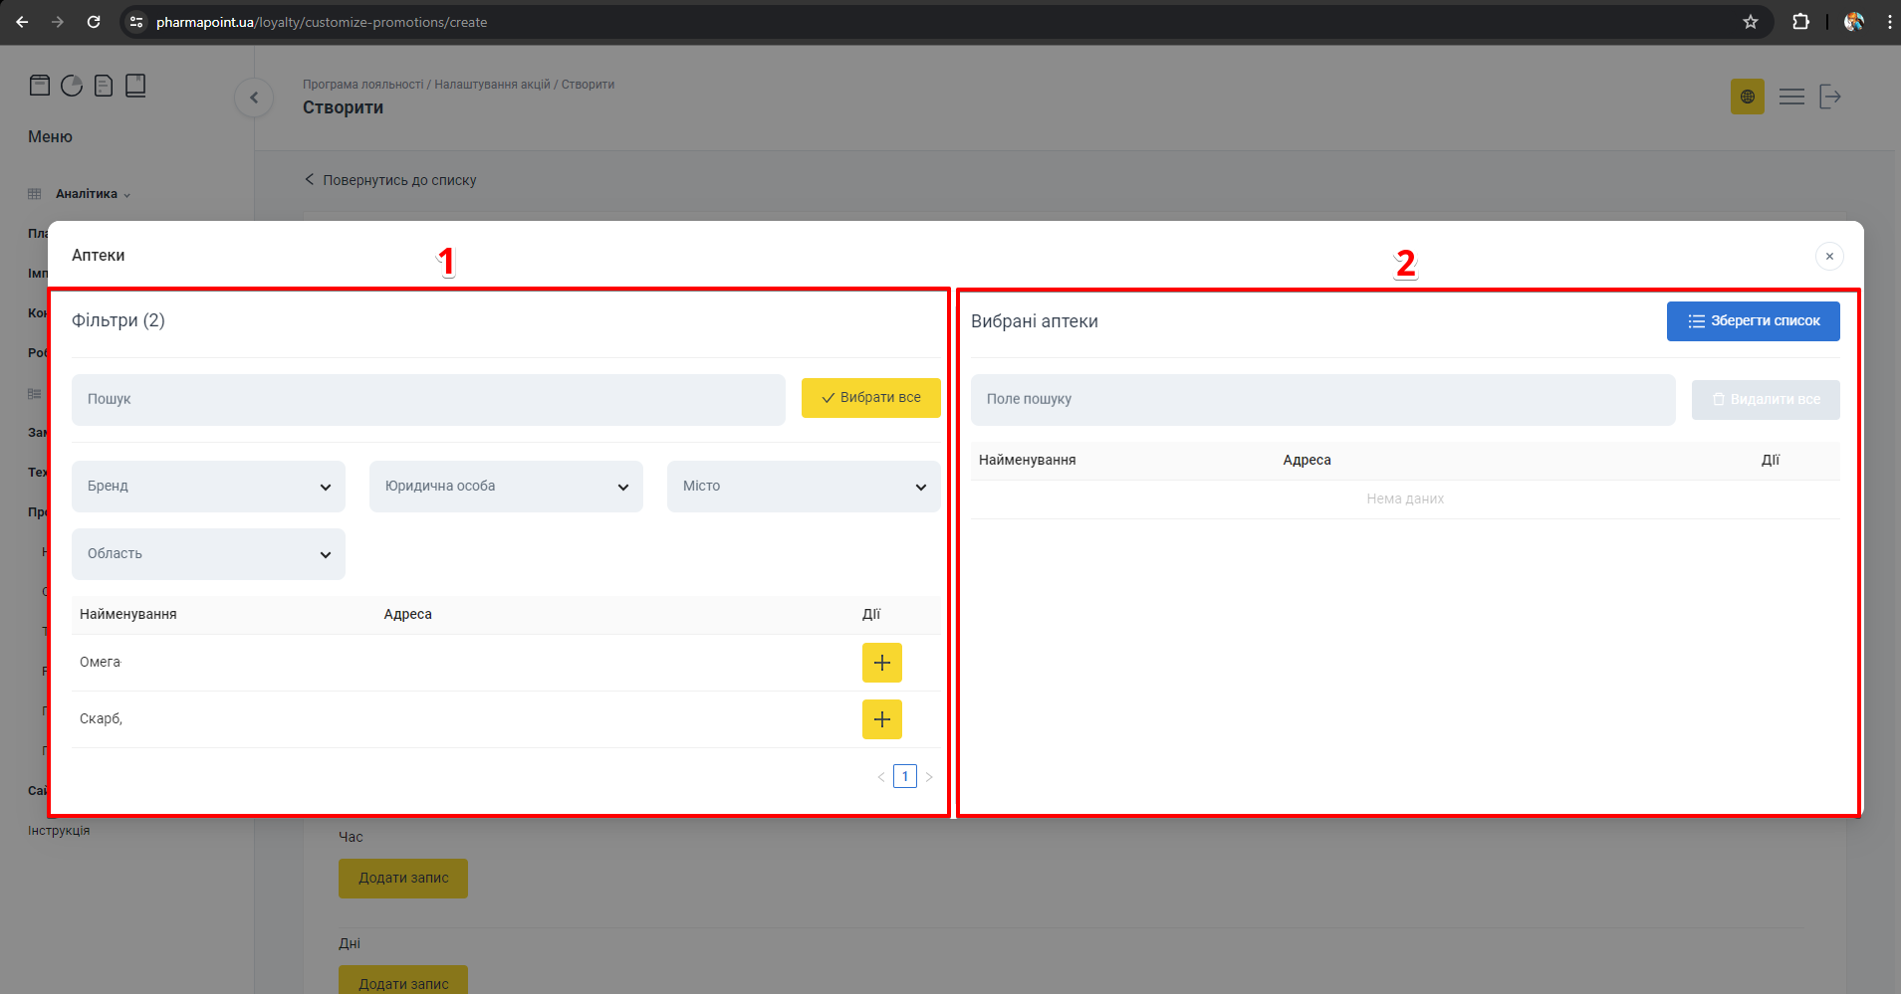The height and width of the screenshot is (994, 1901).
Task: Expand the Юридична особа dropdown
Action: pyautogui.click(x=506, y=487)
